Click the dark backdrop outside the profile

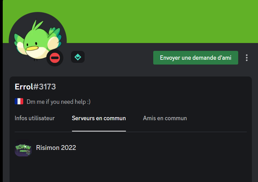pos(1,91)
